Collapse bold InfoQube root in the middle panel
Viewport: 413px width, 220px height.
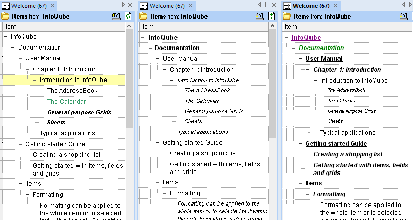click(x=143, y=37)
